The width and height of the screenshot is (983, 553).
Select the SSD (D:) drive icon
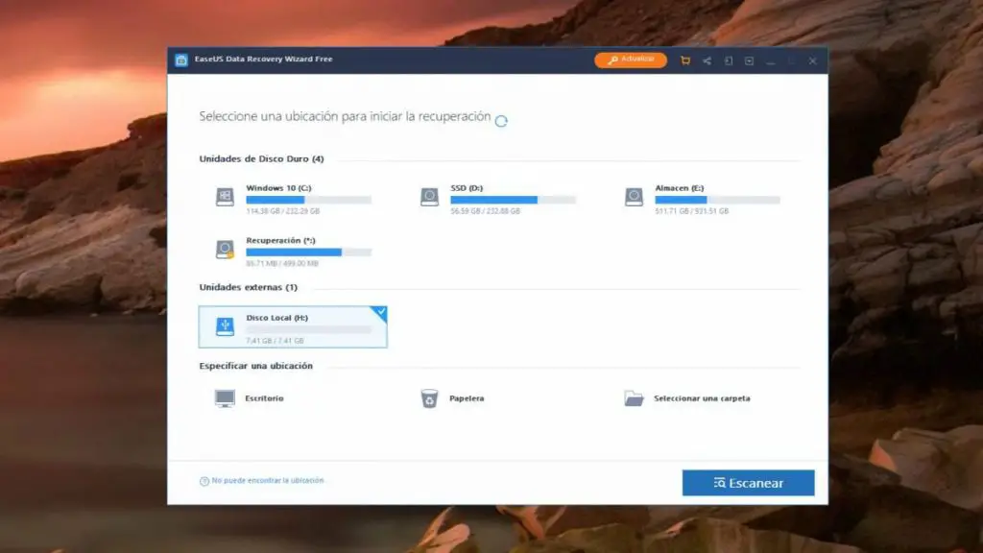429,197
